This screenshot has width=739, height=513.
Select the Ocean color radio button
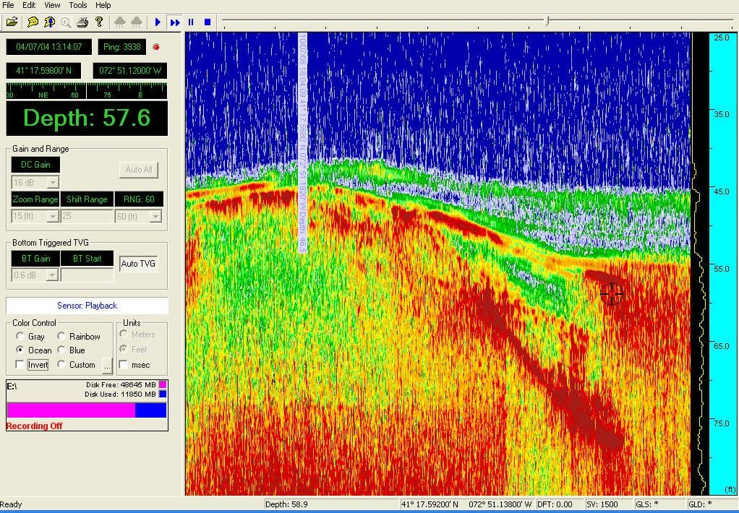pyautogui.click(x=20, y=350)
